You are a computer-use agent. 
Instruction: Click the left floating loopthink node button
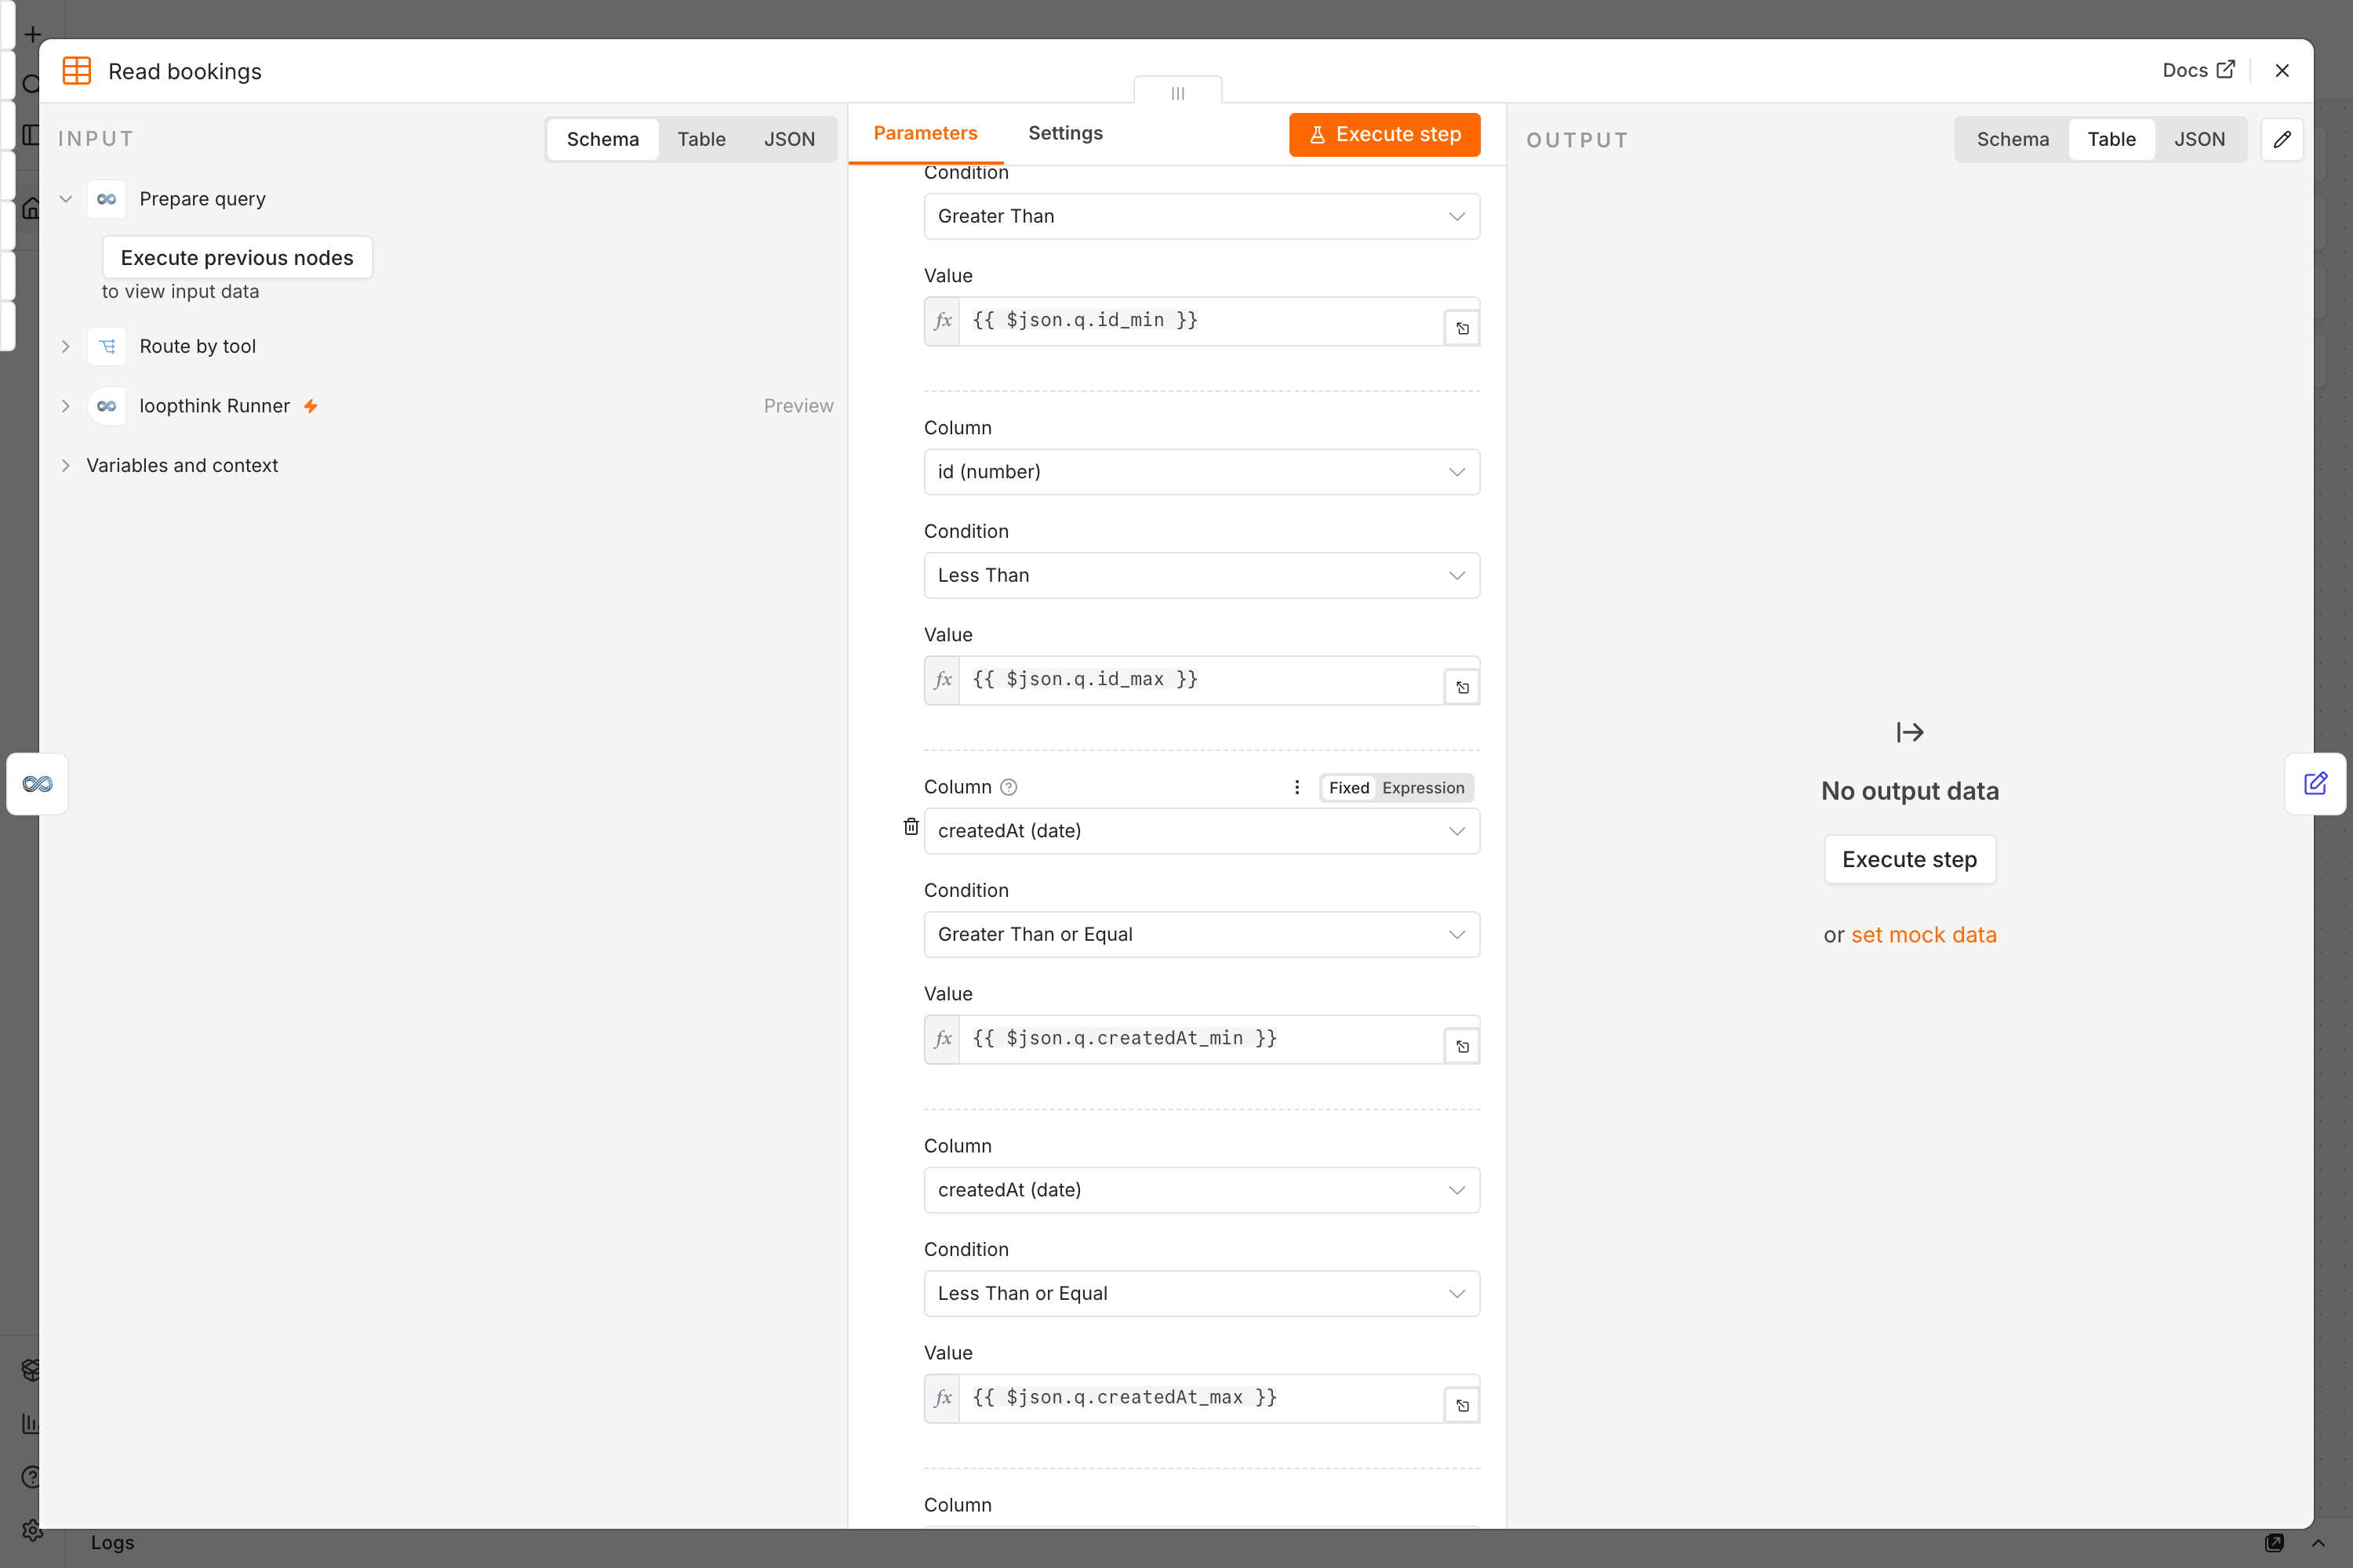(37, 784)
